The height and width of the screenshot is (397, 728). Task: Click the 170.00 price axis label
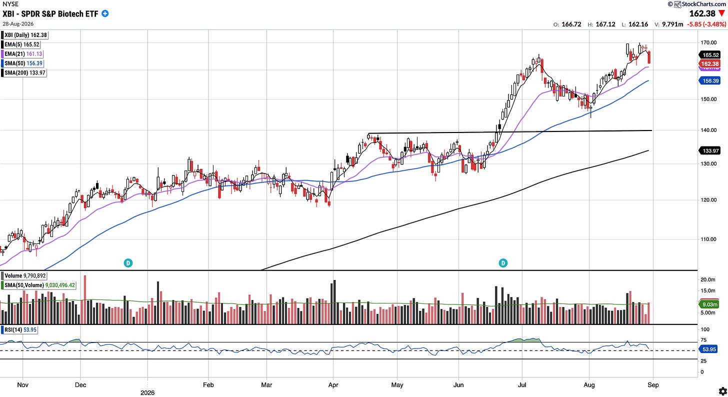coord(709,43)
